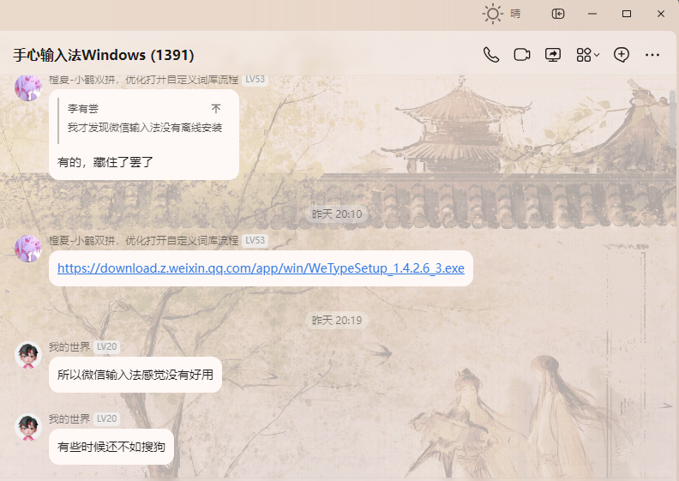Viewport: 679px width, 481px height.
Task: Click the LV20 badge above 所以微信输入法 message
Action: [x=106, y=346]
